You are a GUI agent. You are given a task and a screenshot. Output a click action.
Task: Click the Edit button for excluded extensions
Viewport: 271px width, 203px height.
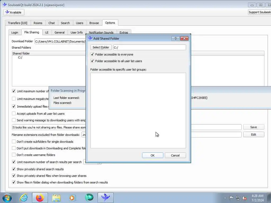coord(254,135)
